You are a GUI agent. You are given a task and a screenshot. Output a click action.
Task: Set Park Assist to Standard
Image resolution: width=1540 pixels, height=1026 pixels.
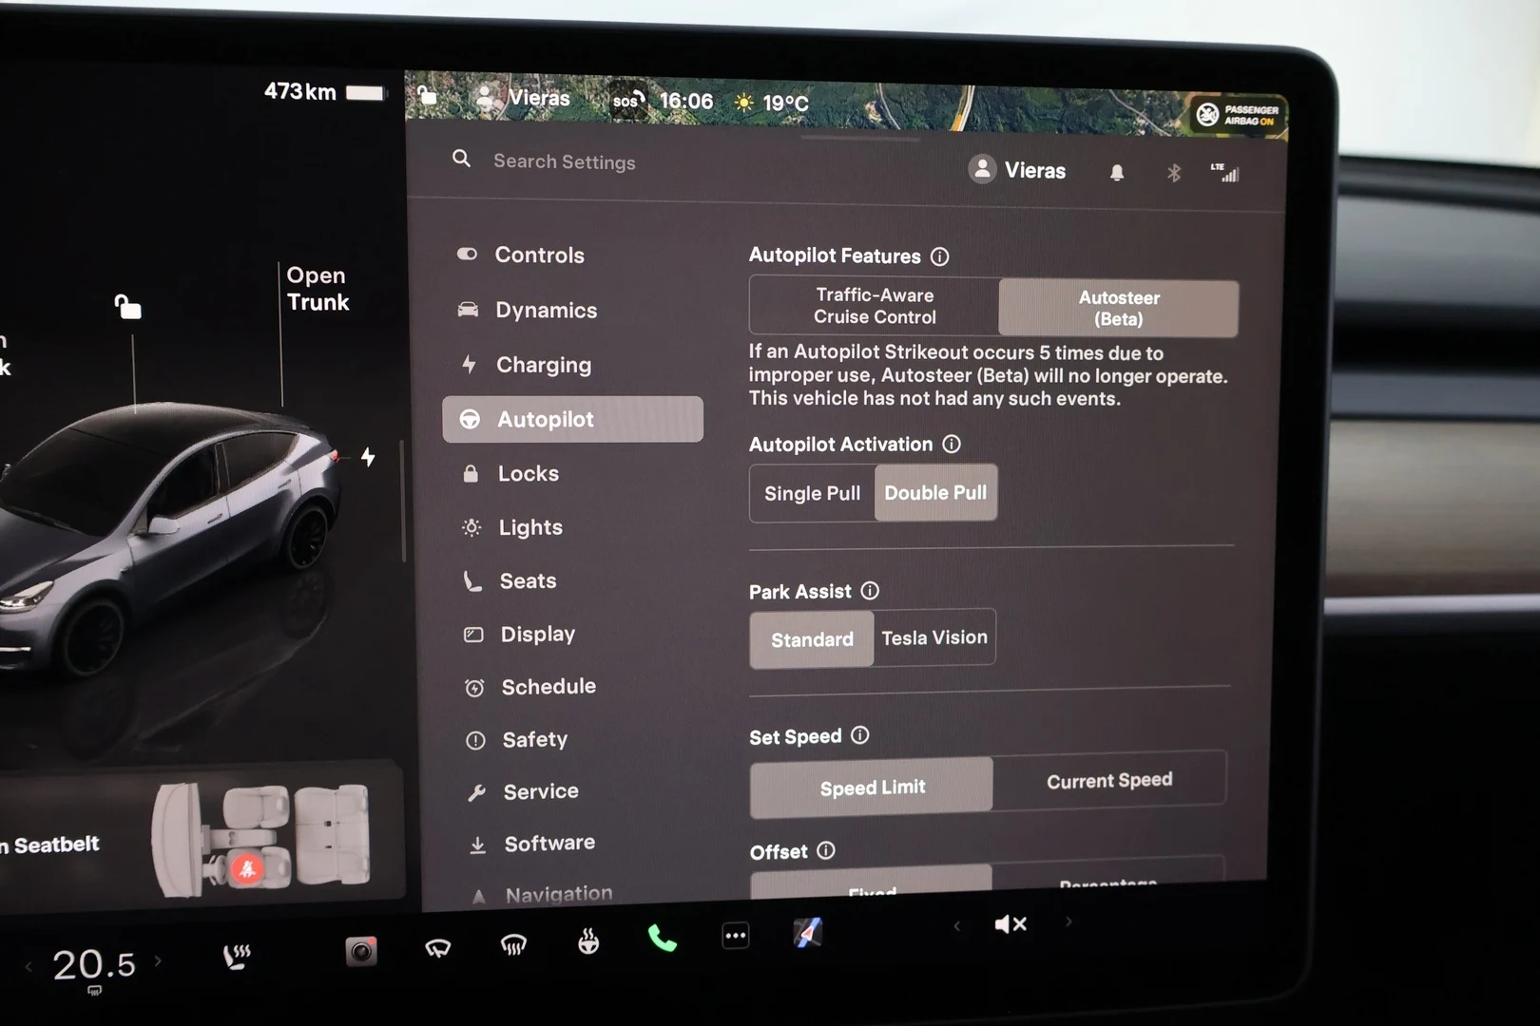pyautogui.click(x=812, y=639)
